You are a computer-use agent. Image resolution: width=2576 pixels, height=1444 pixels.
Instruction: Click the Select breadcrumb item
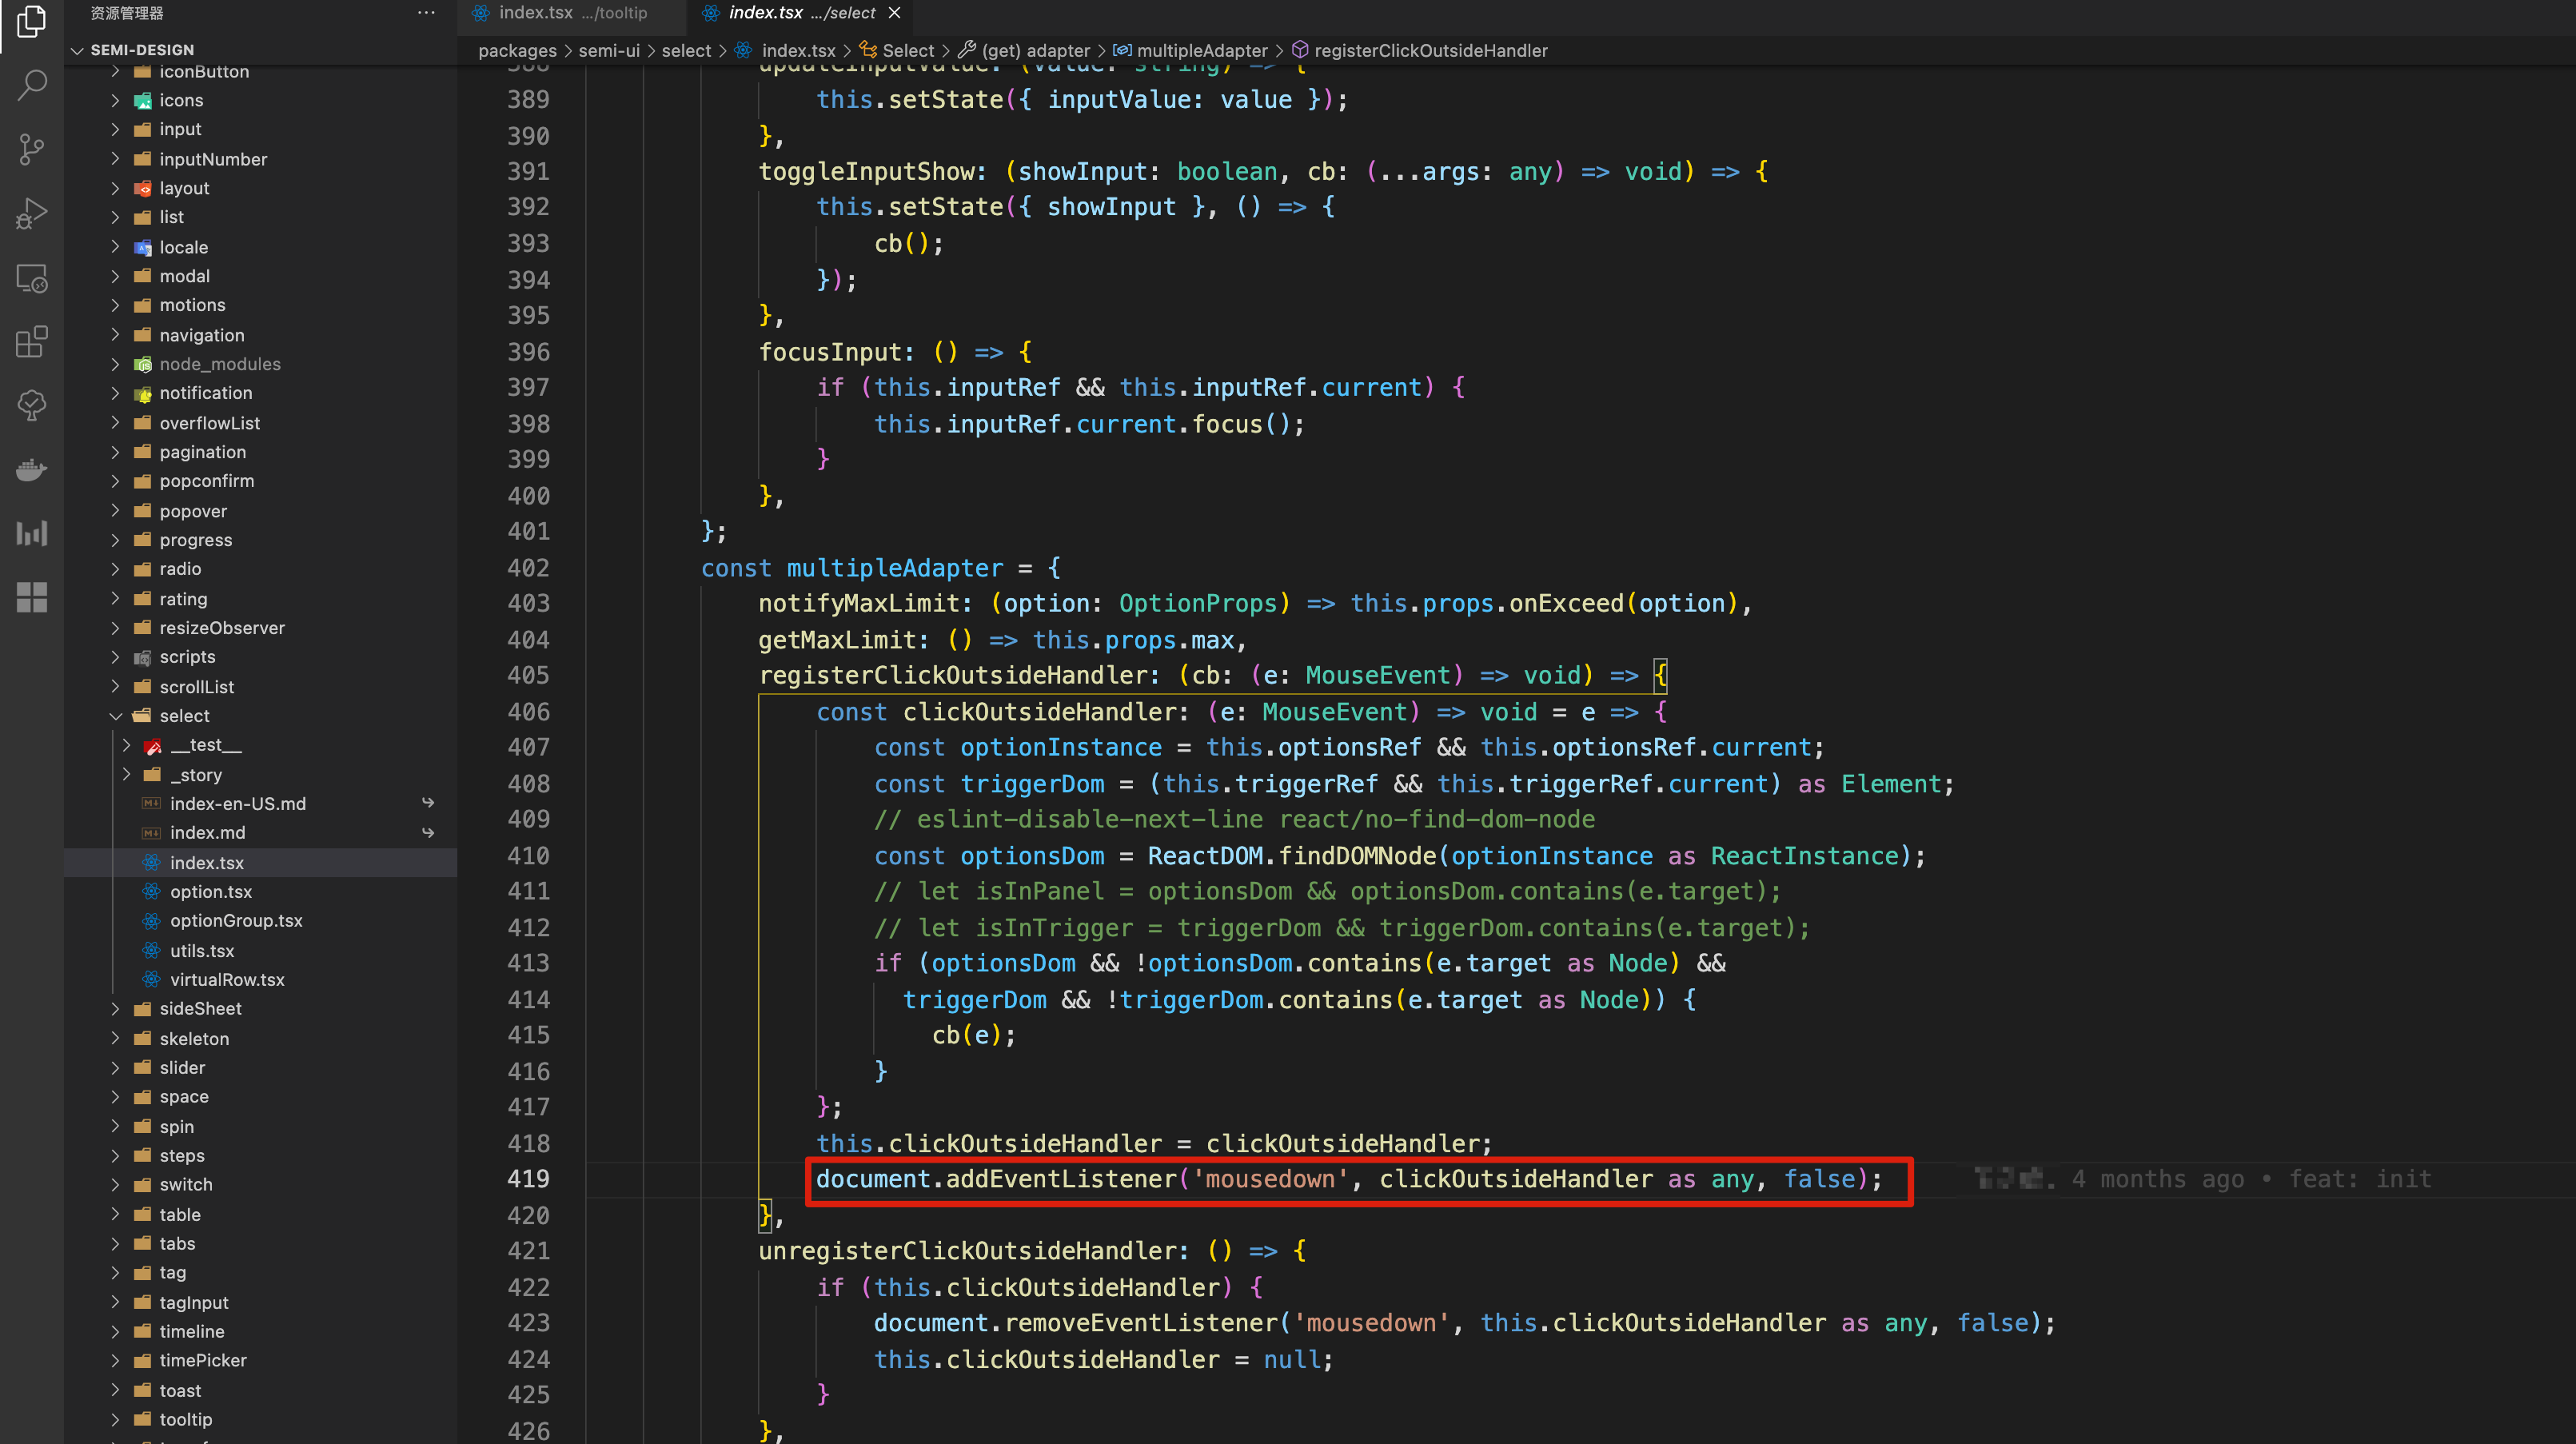pos(908,50)
